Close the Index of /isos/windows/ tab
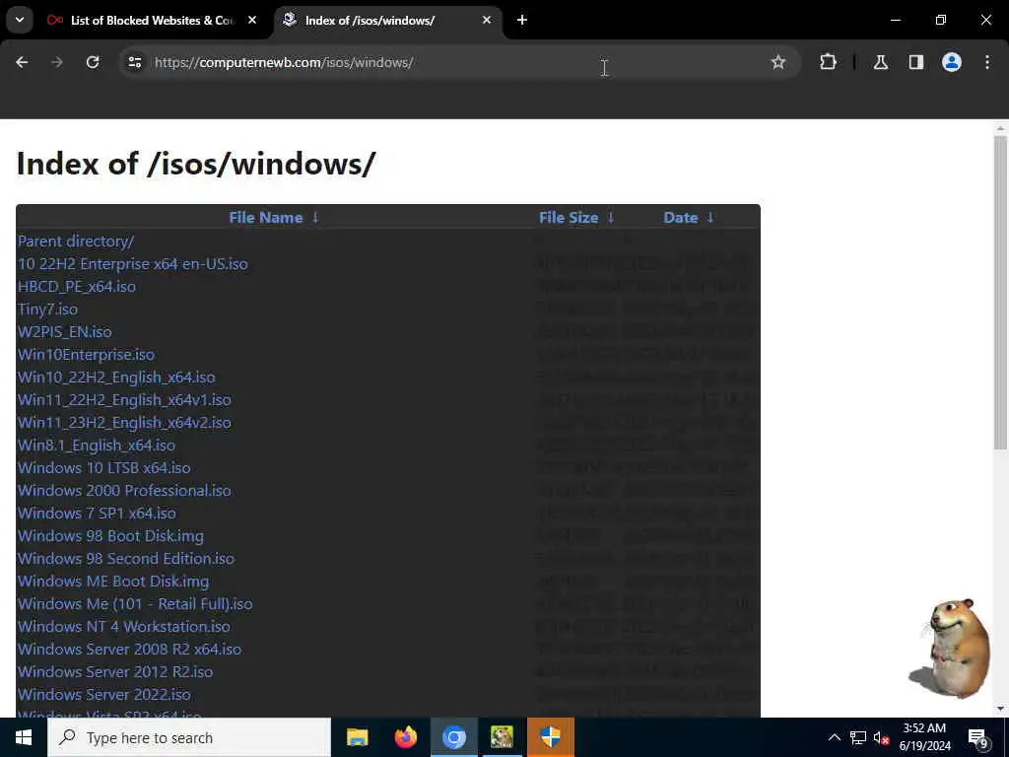 point(487,20)
